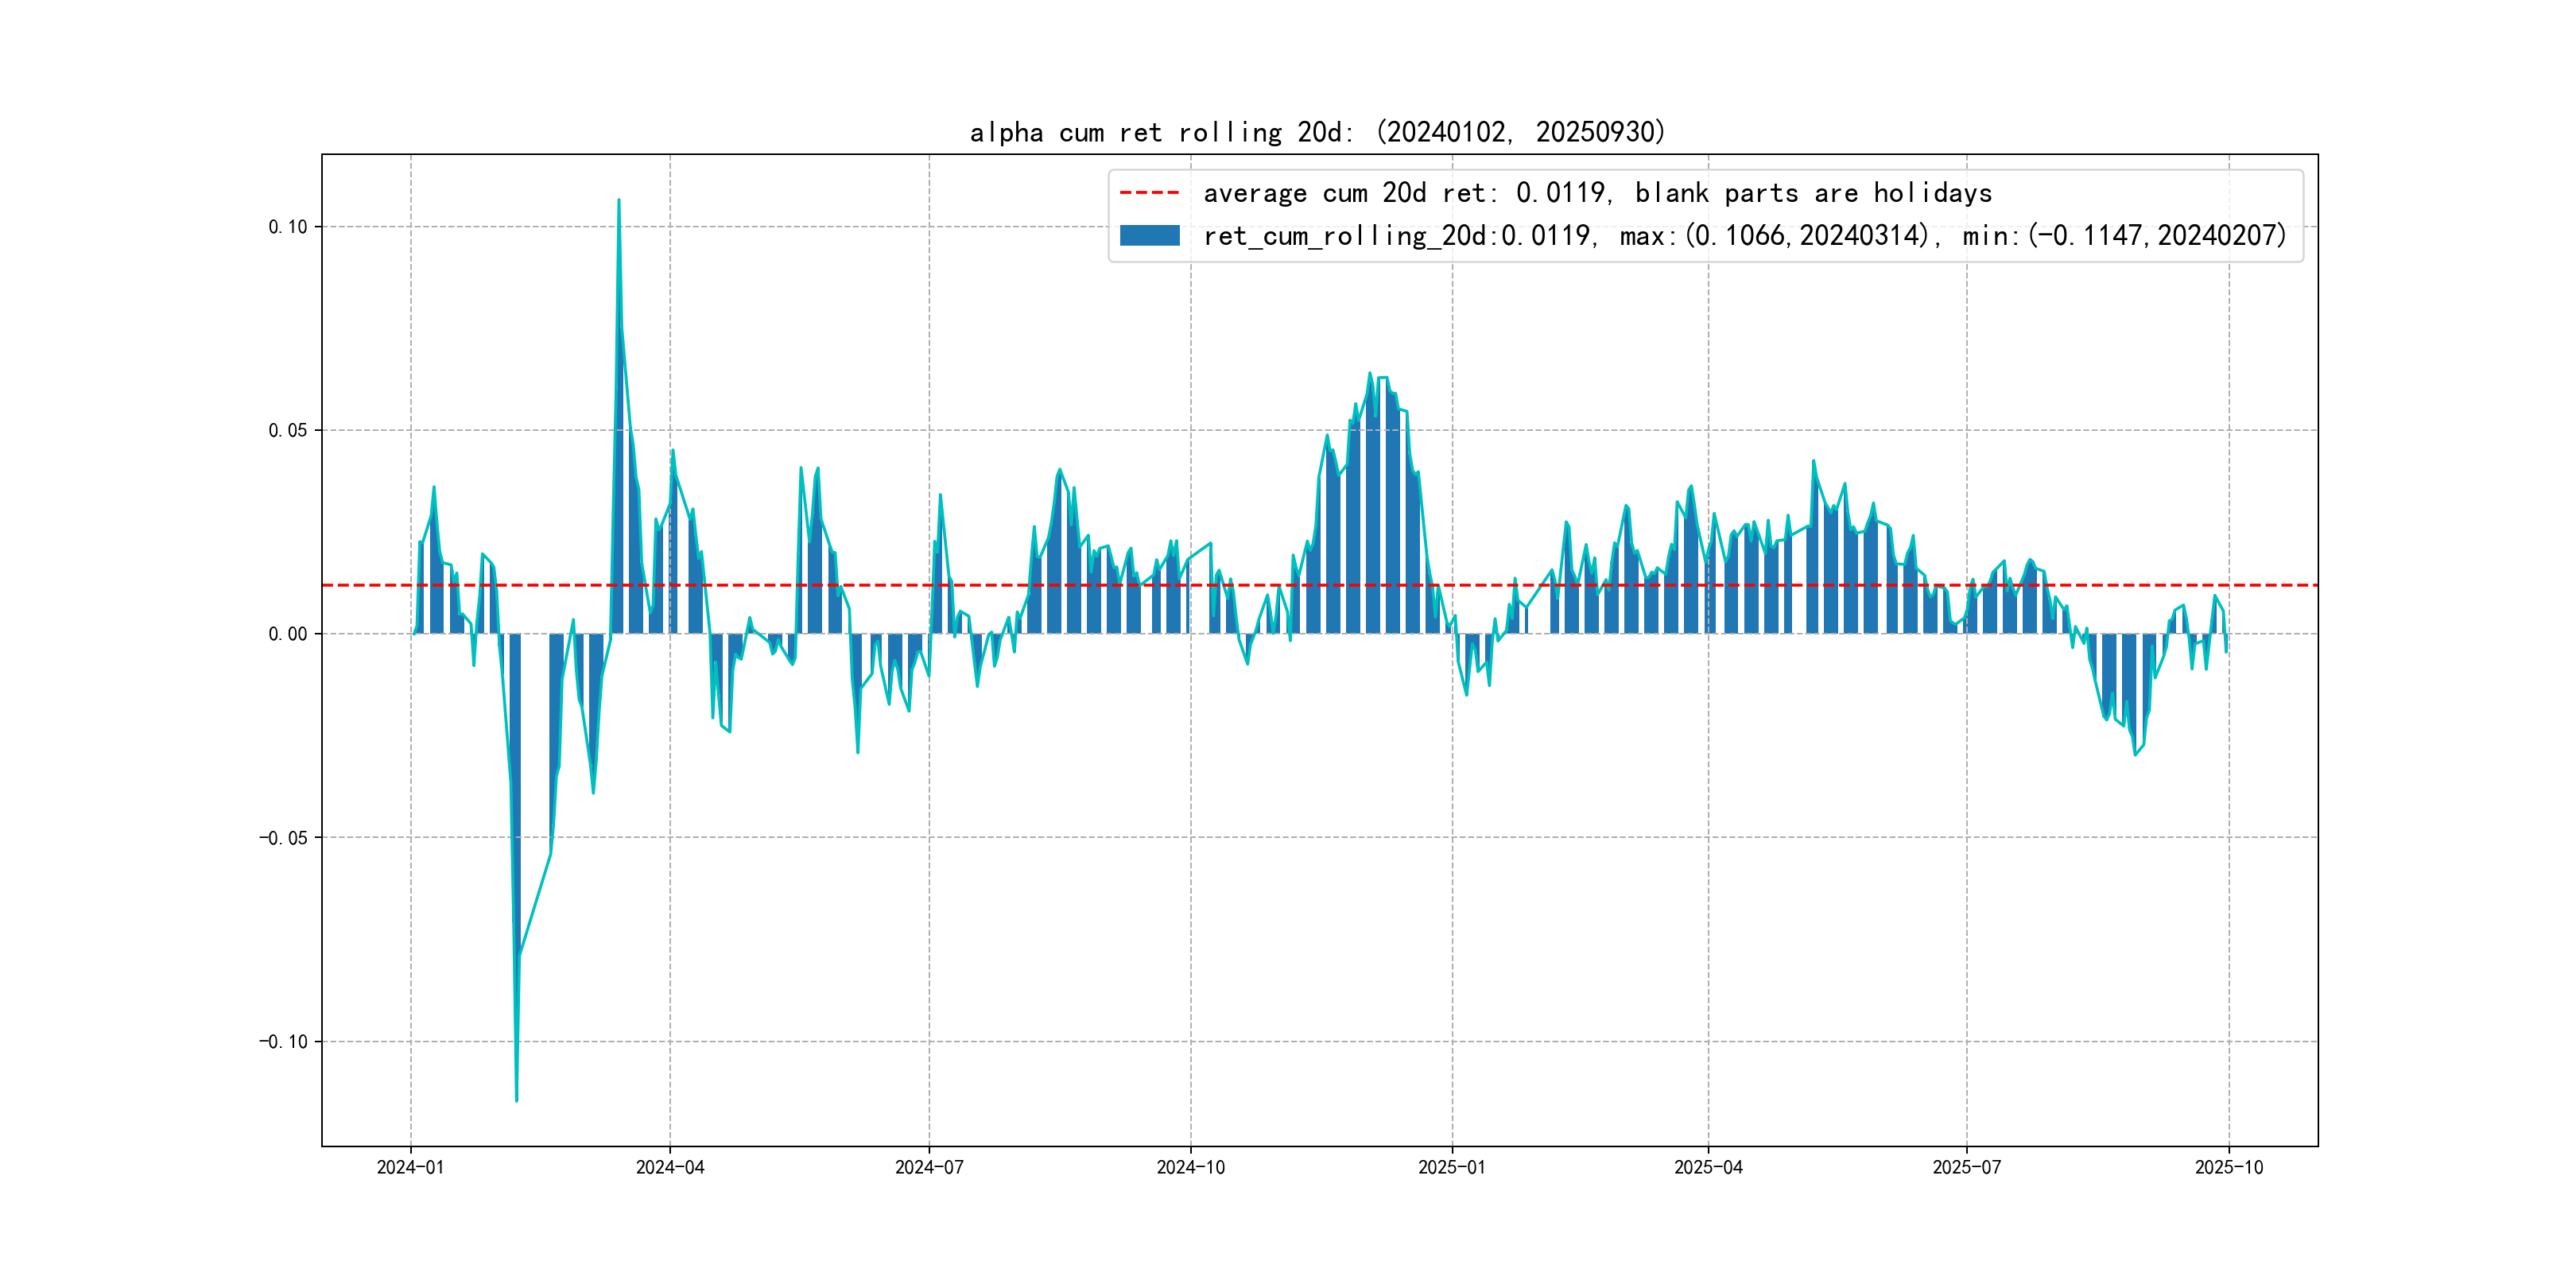2576x1288 pixels.
Task: Click the 2025-04 x-axis label
Action: [1708, 1167]
